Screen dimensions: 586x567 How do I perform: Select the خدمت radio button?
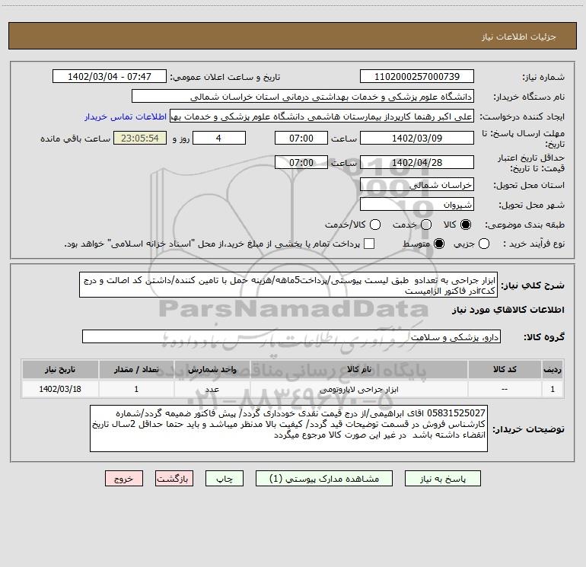pos(426,225)
